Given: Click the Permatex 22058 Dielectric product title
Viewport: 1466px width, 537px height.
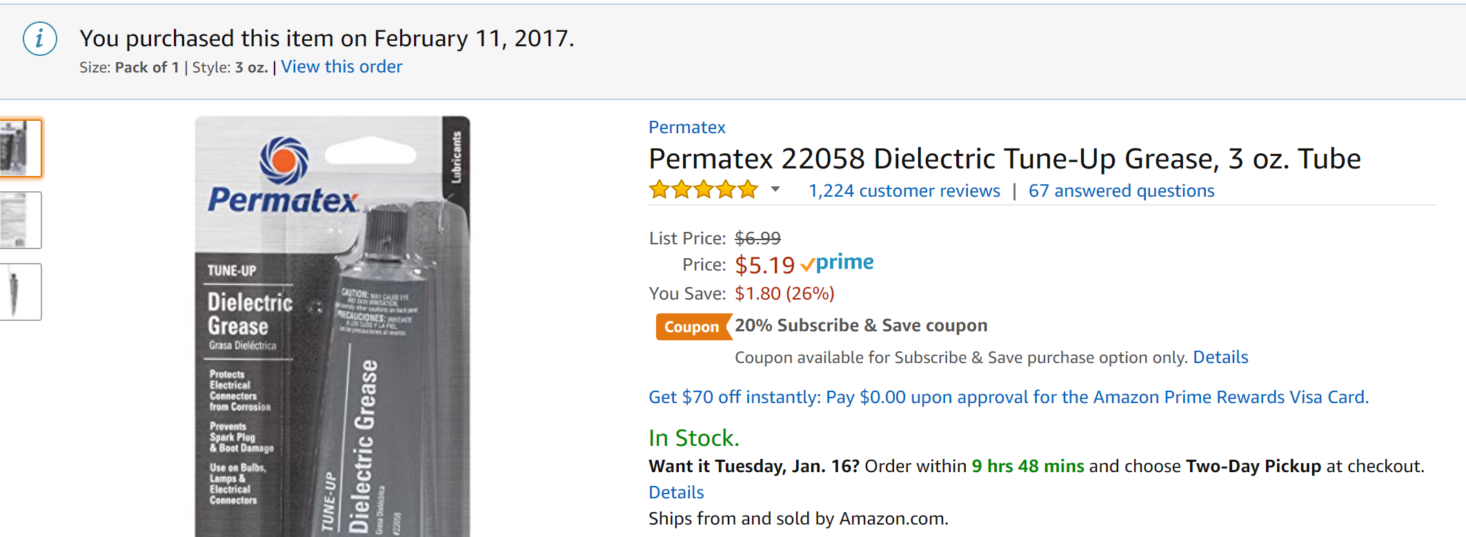Looking at the screenshot, I should point(1004,159).
